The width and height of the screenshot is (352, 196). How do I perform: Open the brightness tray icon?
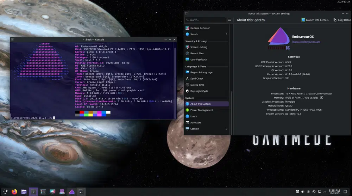(x=308, y=192)
